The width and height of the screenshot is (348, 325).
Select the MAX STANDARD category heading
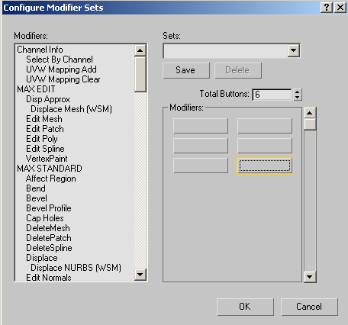pyautogui.click(x=50, y=169)
